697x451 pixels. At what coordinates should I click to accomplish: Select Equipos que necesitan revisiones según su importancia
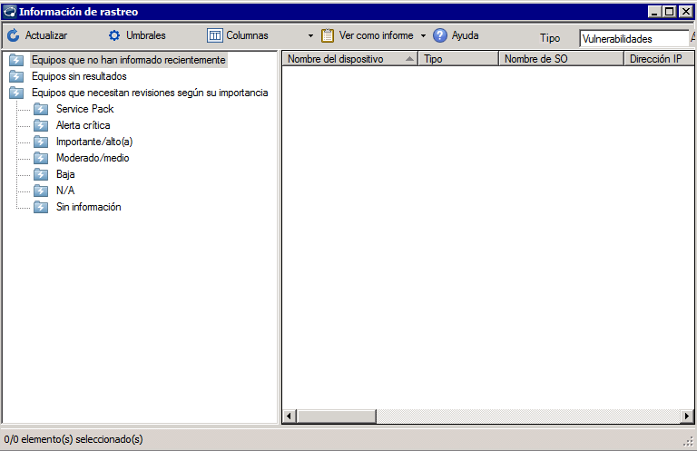150,93
